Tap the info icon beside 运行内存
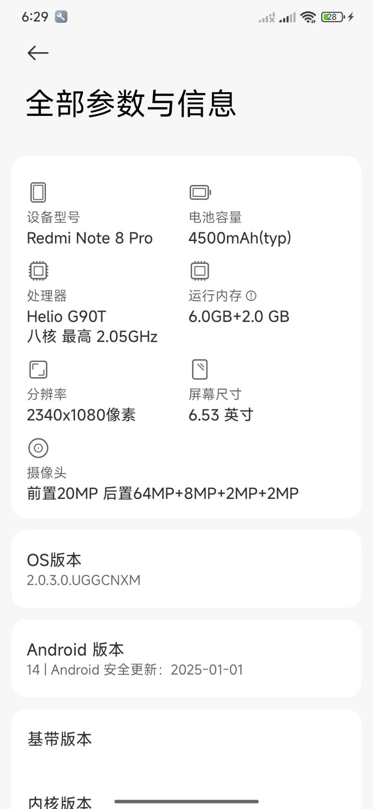 click(251, 296)
